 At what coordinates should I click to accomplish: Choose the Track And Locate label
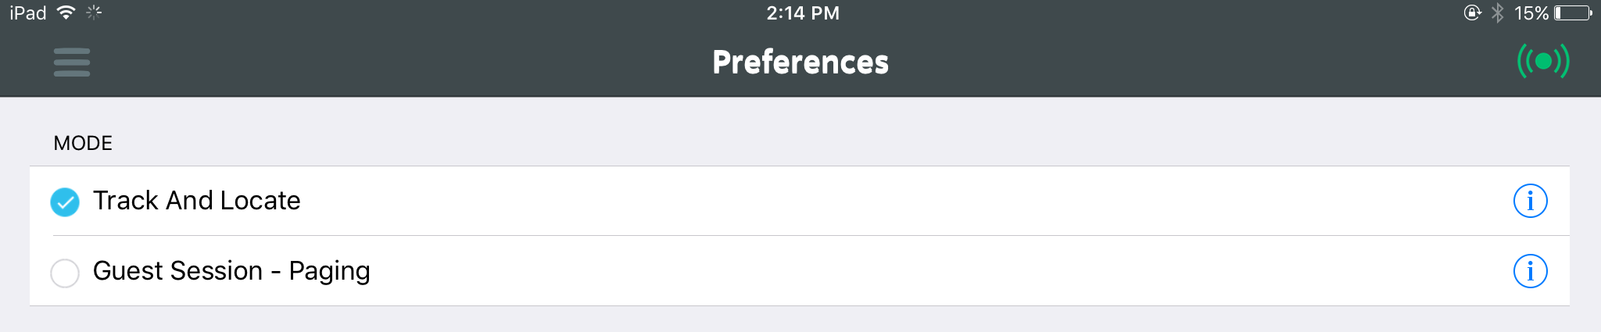197,201
